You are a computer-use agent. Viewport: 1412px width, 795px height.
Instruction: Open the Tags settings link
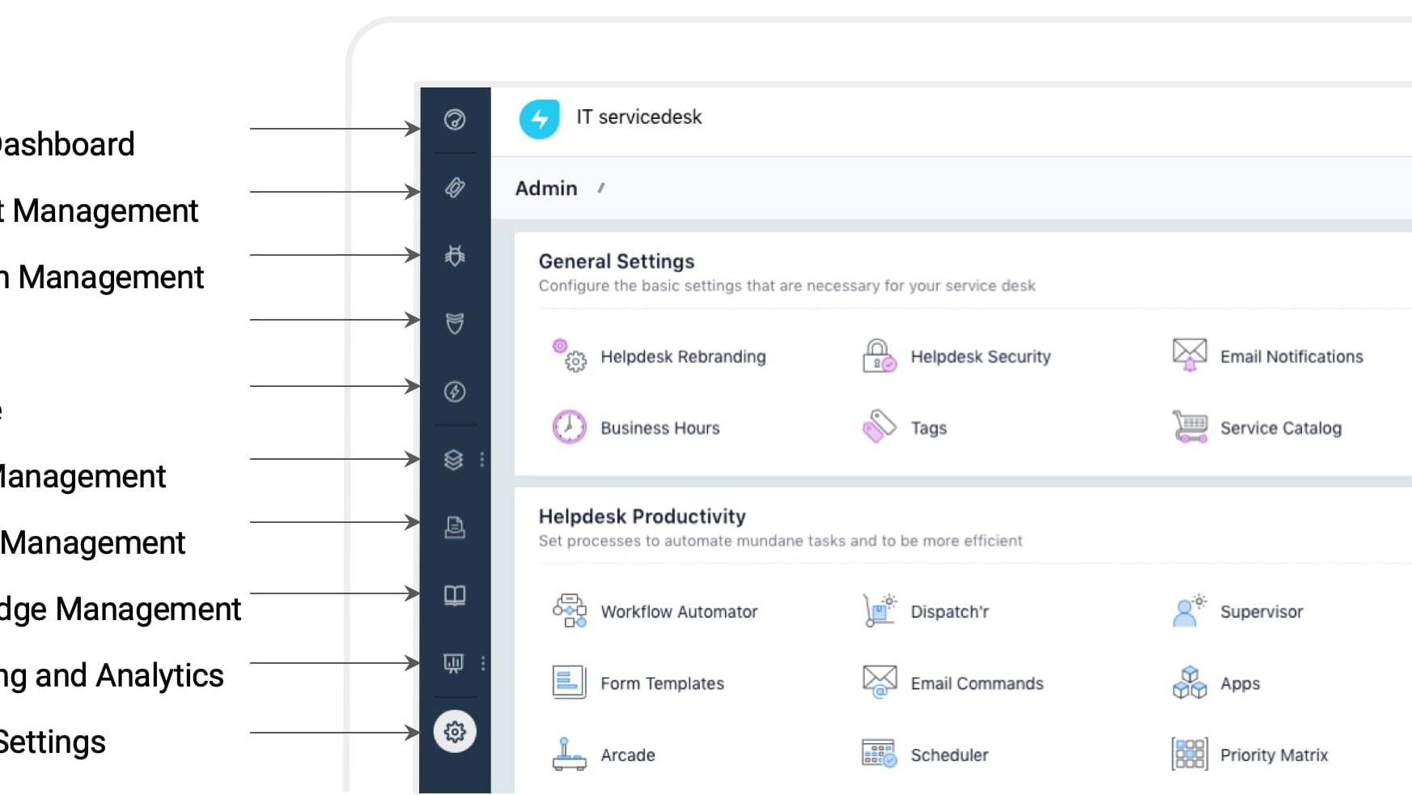click(x=929, y=428)
